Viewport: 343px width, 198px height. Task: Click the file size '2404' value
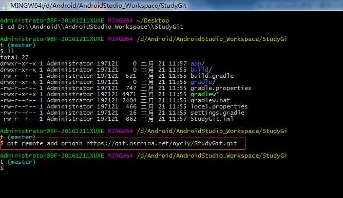pos(129,100)
